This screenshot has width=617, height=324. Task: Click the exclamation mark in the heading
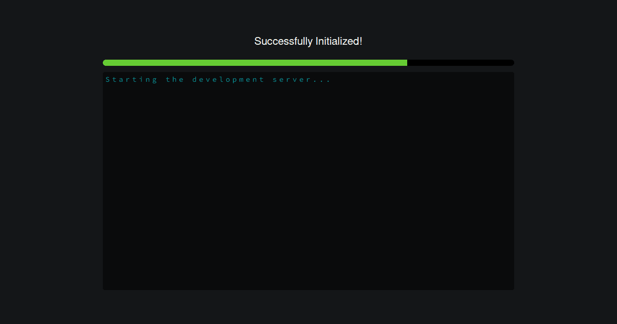(361, 41)
